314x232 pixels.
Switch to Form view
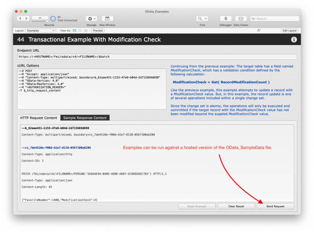(75, 31)
